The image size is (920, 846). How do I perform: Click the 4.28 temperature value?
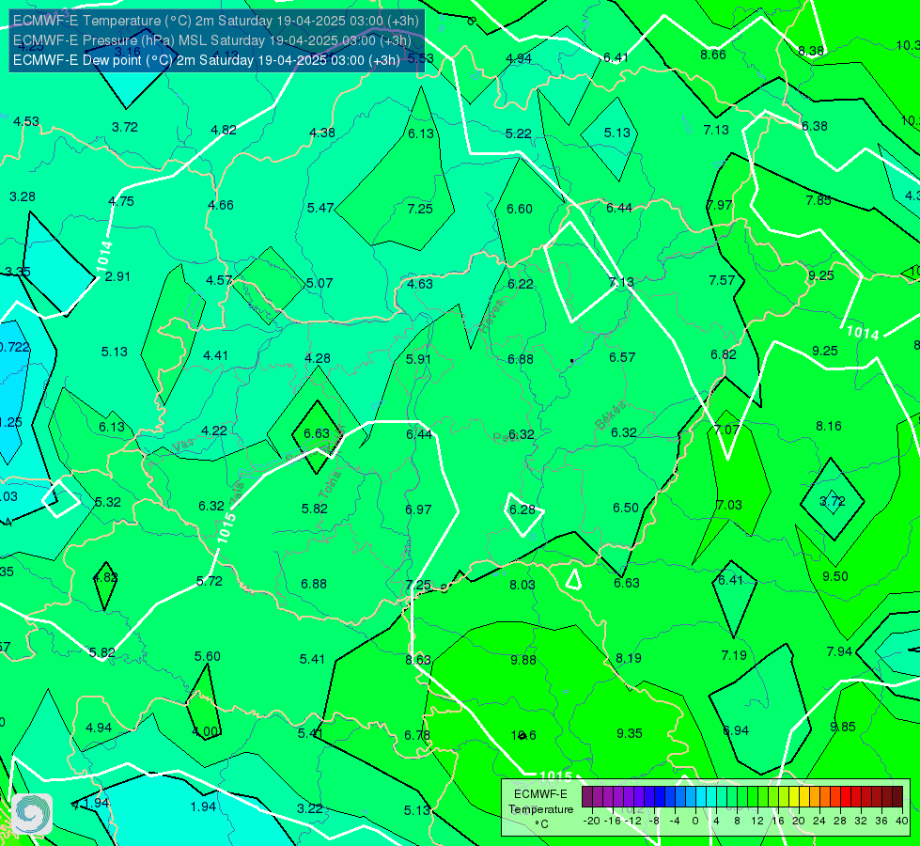(x=318, y=358)
